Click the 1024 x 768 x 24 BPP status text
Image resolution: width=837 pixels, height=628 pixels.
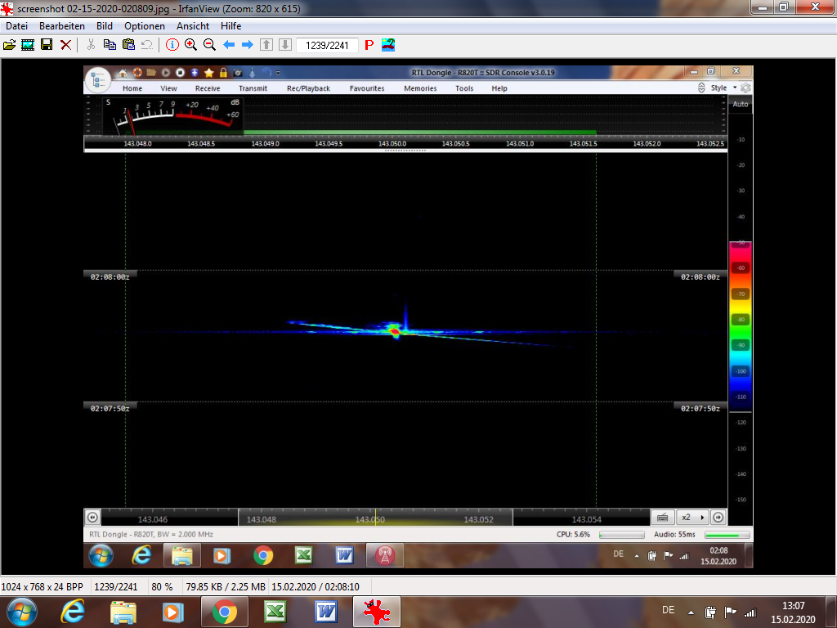[43, 587]
